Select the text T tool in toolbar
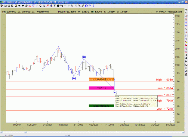Screen dimensions: 188x137 (x=55, y=6)
